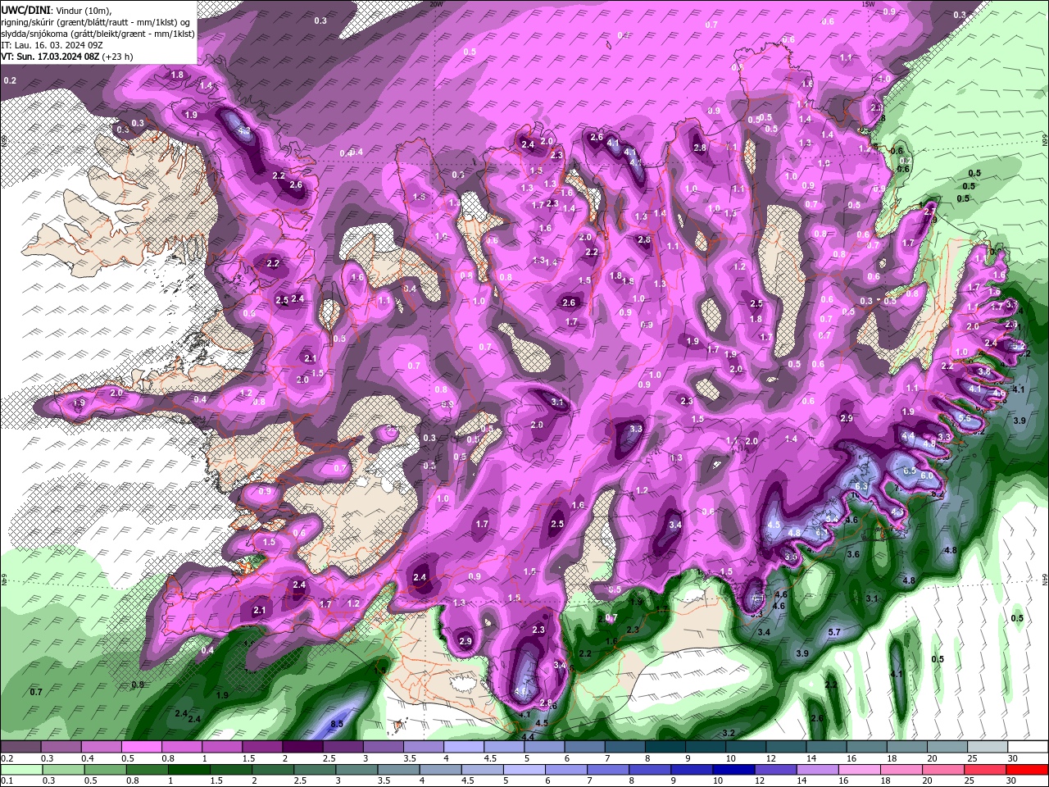Click the 'slydda/snjókoma' legend description line
Screen dimensions: 1049x787
click(x=98, y=34)
